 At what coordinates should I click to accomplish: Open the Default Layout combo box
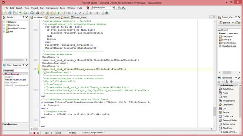pos(103,8)
